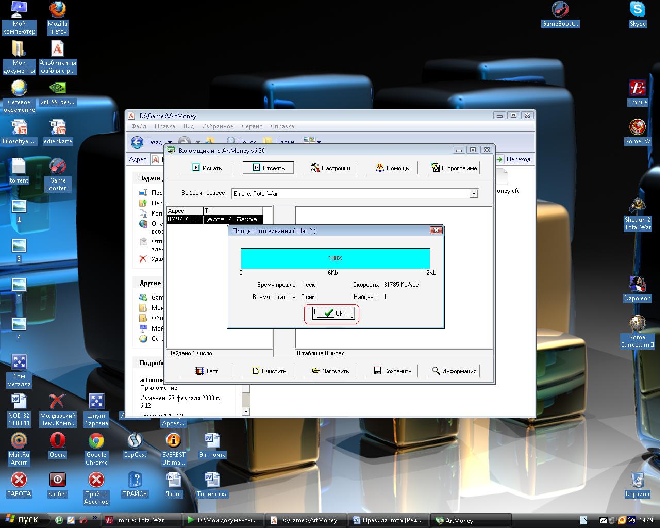Click the Отсеять filter button
The width and height of the screenshot is (668, 528).
pyautogui.click(x=269, y=168)
